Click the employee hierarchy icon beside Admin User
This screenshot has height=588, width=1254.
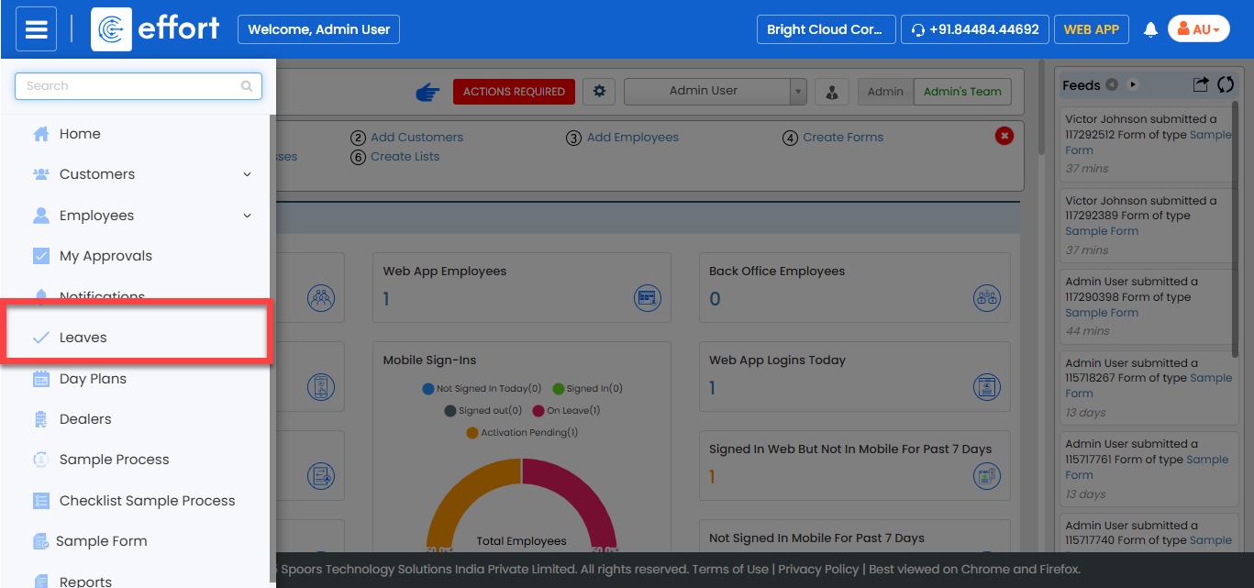click(831, 92)
